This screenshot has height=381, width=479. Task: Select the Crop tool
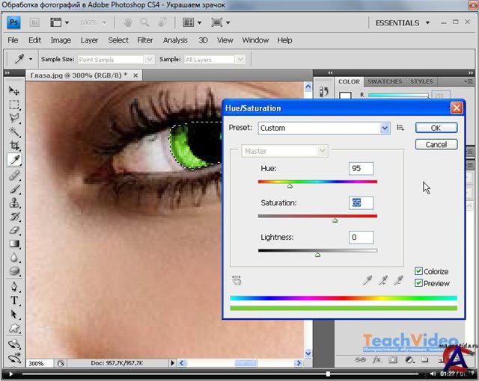tap(14, 145)
